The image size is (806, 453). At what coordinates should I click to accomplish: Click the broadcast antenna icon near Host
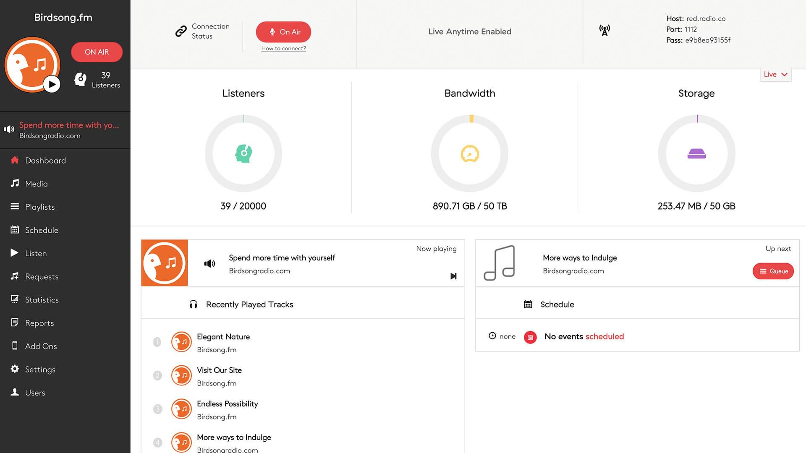604,30
